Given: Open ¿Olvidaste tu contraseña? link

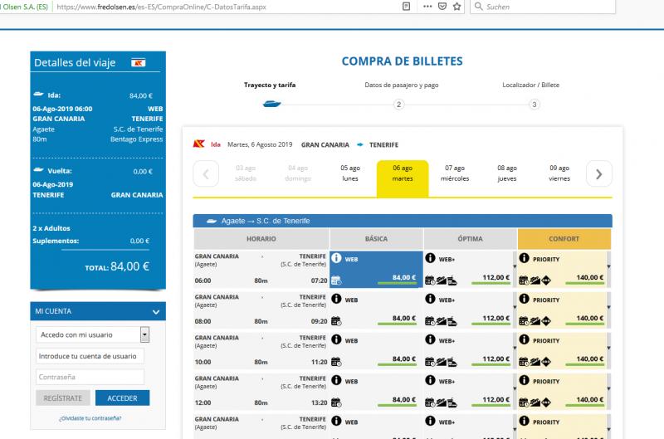Looking at the screenshot, I should click(x=90, y=418).
